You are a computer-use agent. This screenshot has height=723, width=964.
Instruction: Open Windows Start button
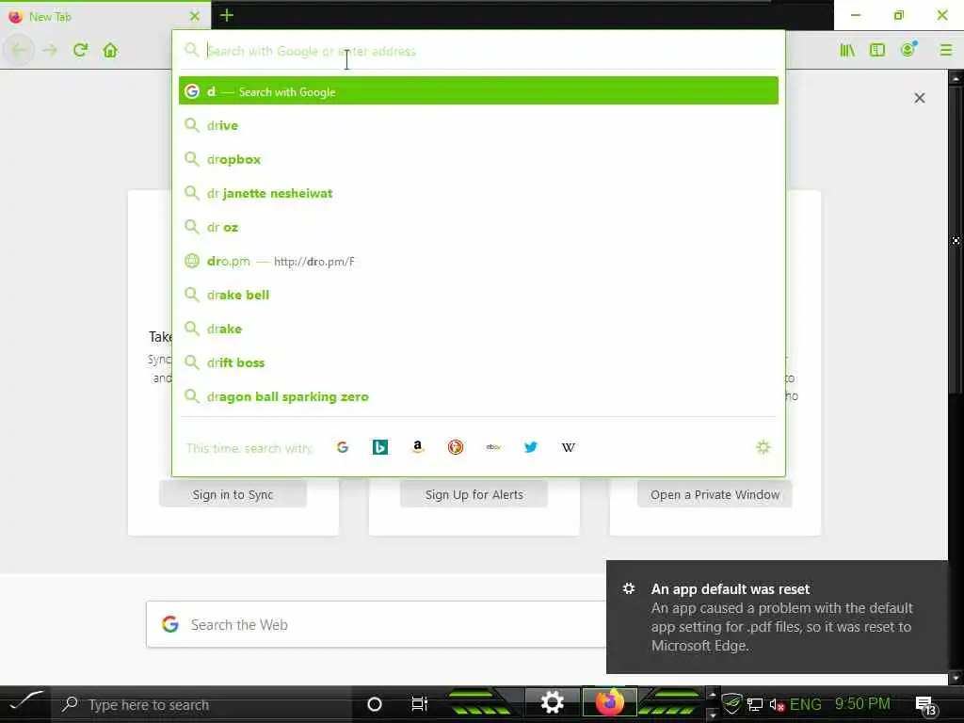point(25,703)
